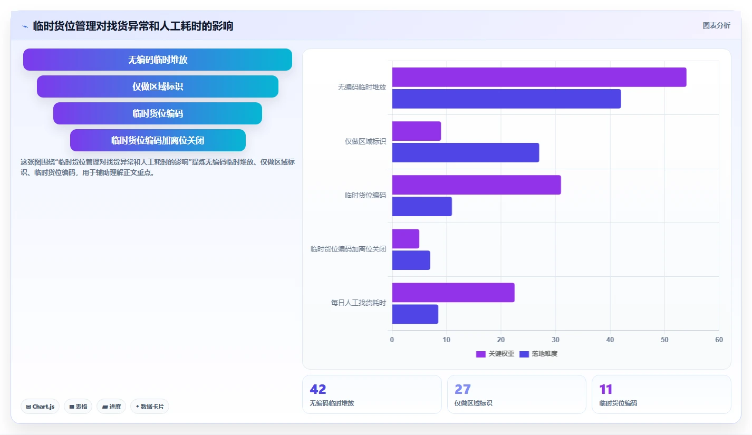This screenshot has height=435, width=752.
Task: Select the 进度 tag pill
Action: pyautogui.click(x=111, y=407)
